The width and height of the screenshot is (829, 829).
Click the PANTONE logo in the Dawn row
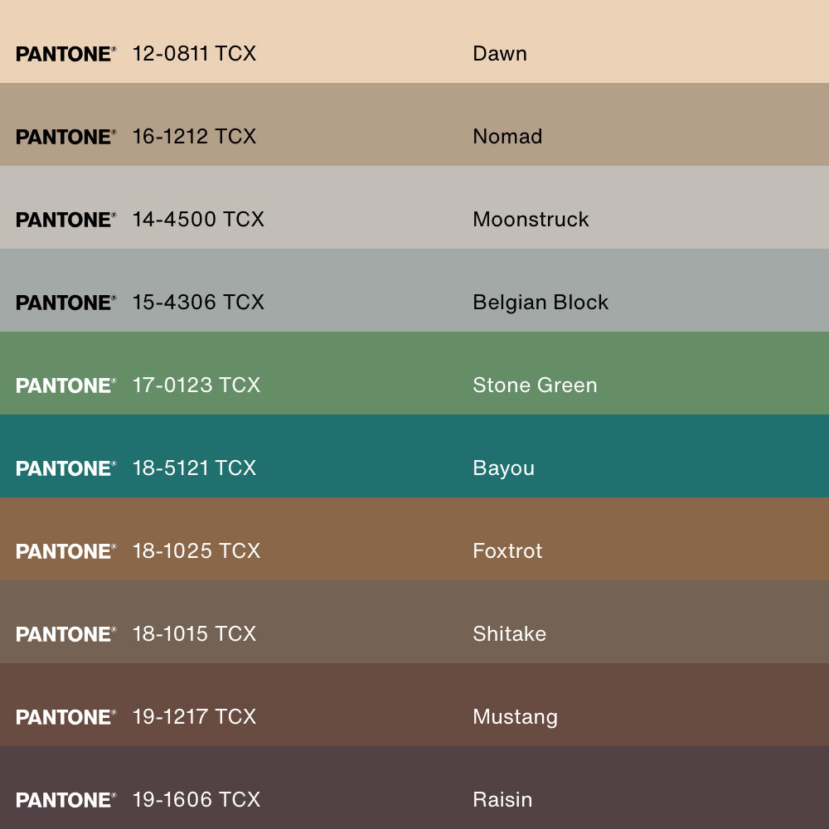coord(65,54)
